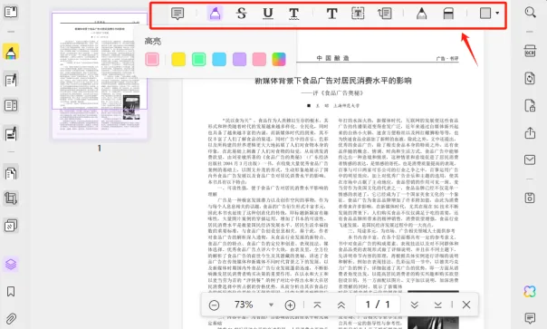Select the highlighted Comment mode in left sidebar

[11, 52]
